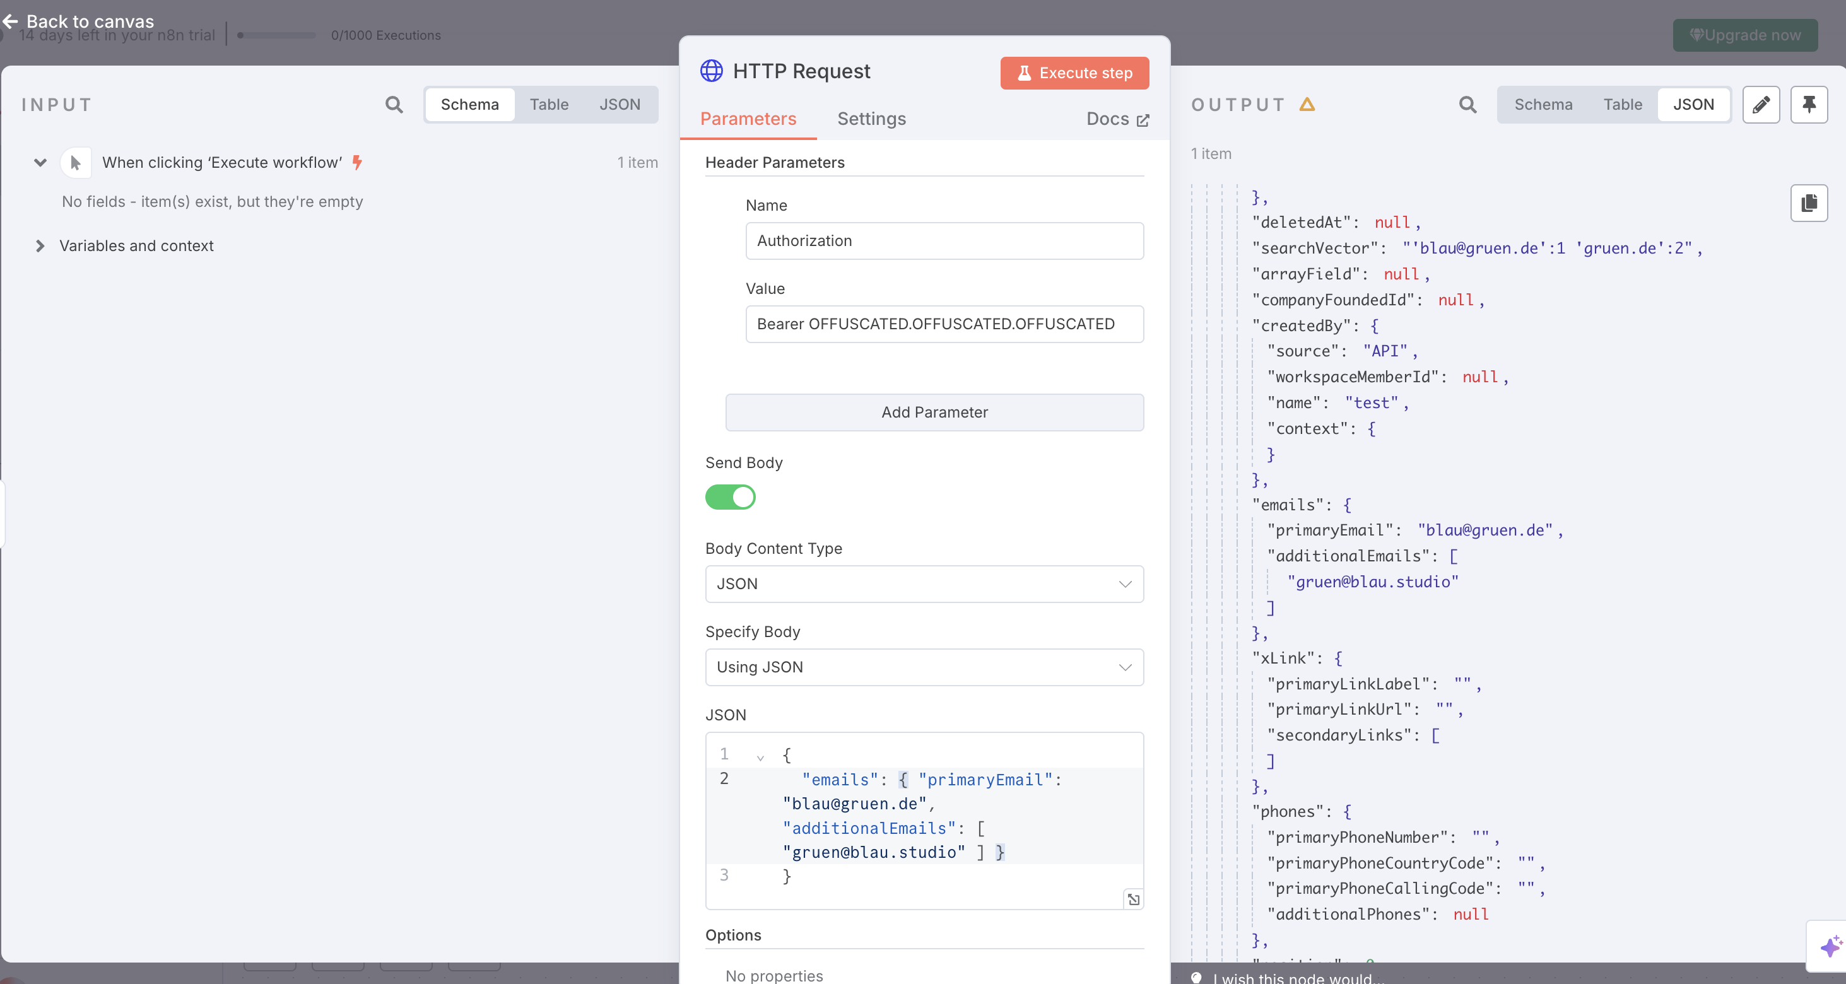Select Table view in OUTPUT panel
This screenshot has height=984, width=1846.
coord(1623,105)
